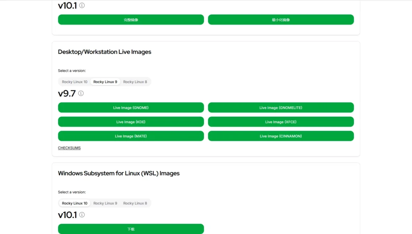Click the "Windows Subsystem for Linux (WSL) Images" heading
The width and height of the screenshot is (412, 234).
pyautogui.click(x=119, y=173)
